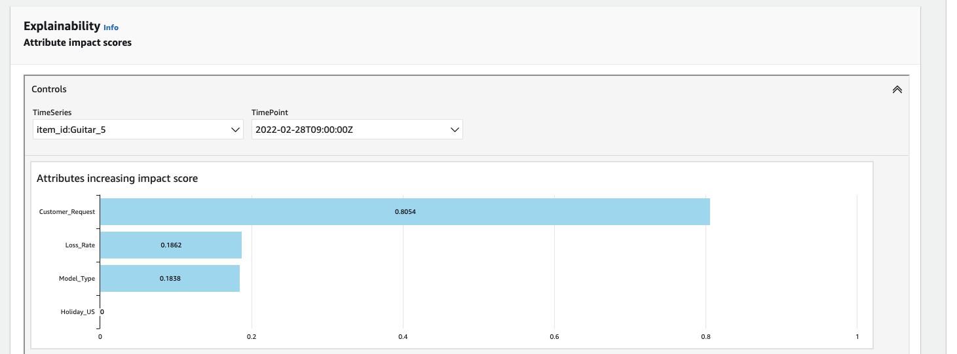Click the Attribute impact scores subtitle
The height and width of the screenshot is (354, 957).
(77, 43)
